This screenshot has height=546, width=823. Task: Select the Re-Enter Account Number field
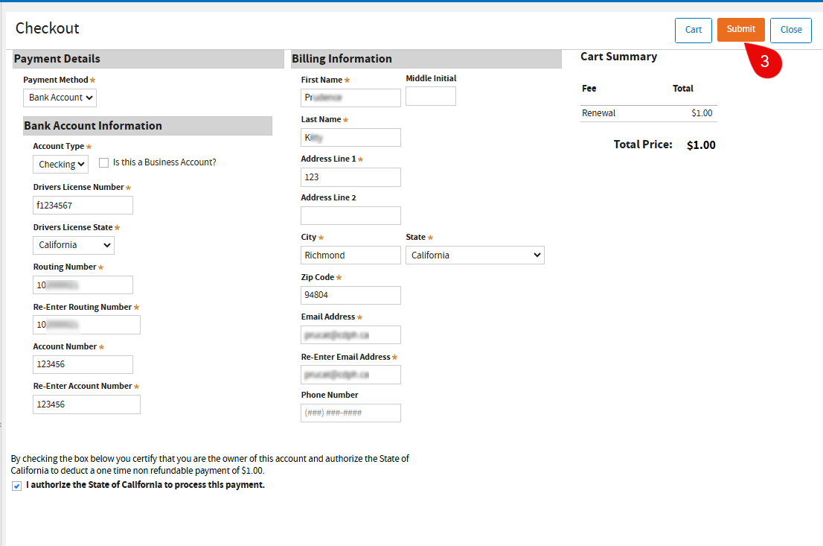[x=86, y=404]
